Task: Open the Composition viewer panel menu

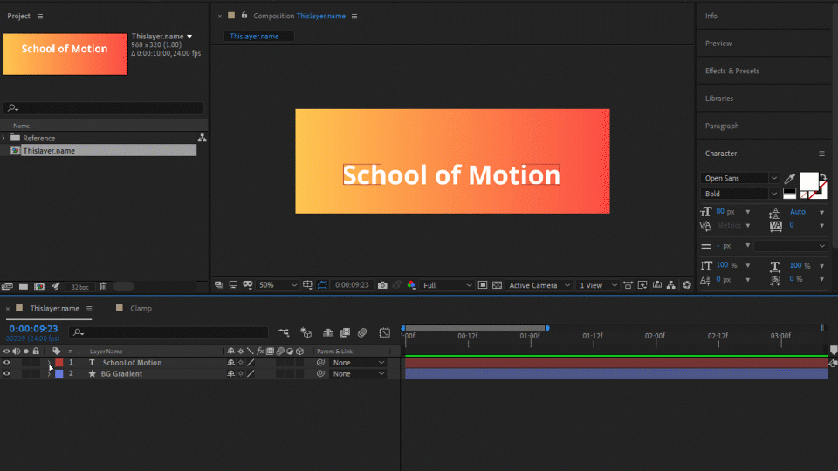Action: [x=354, y=16]
